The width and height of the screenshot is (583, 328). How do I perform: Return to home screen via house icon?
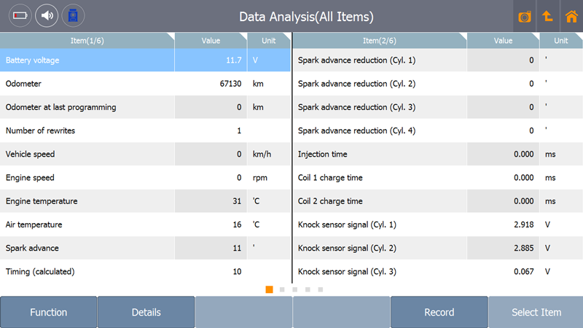(571, 16)
